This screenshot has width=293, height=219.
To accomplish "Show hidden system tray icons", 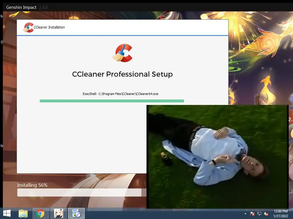I will (245, 214).
